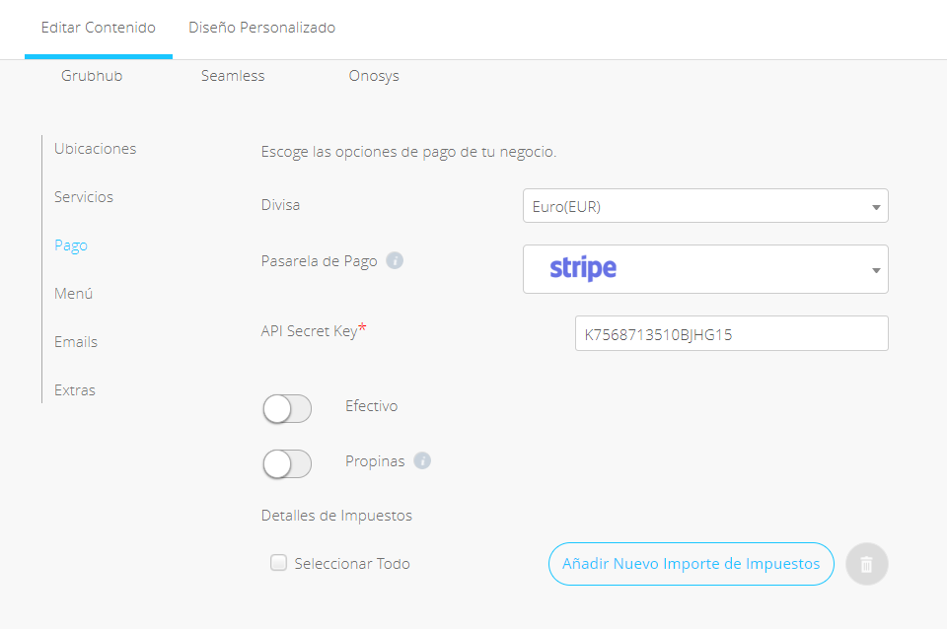
Task: Open Servicios section in sidebar
Action: coord(84,197)
